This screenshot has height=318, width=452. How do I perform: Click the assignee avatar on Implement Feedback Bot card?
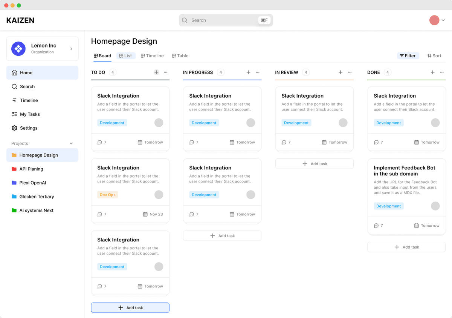435,206
